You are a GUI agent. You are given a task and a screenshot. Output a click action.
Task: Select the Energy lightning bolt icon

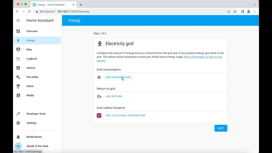click(x=18, y=40)
